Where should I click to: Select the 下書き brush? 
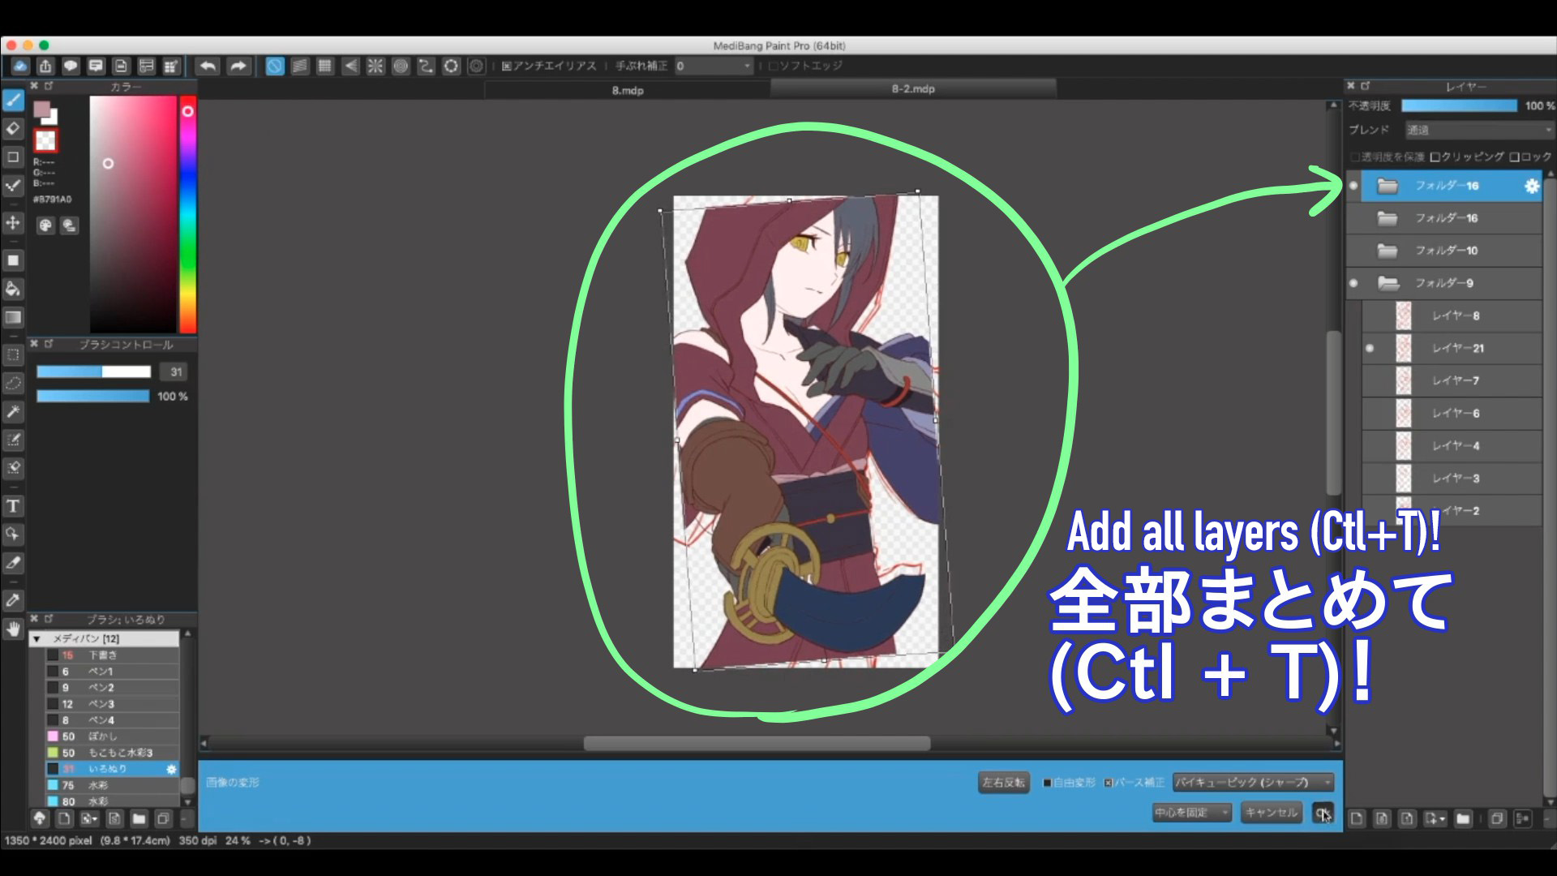tap(112, 655)
